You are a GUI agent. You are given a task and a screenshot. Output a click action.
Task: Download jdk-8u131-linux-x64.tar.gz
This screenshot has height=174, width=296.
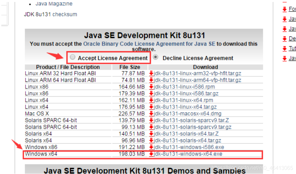[x=185, y=107]
